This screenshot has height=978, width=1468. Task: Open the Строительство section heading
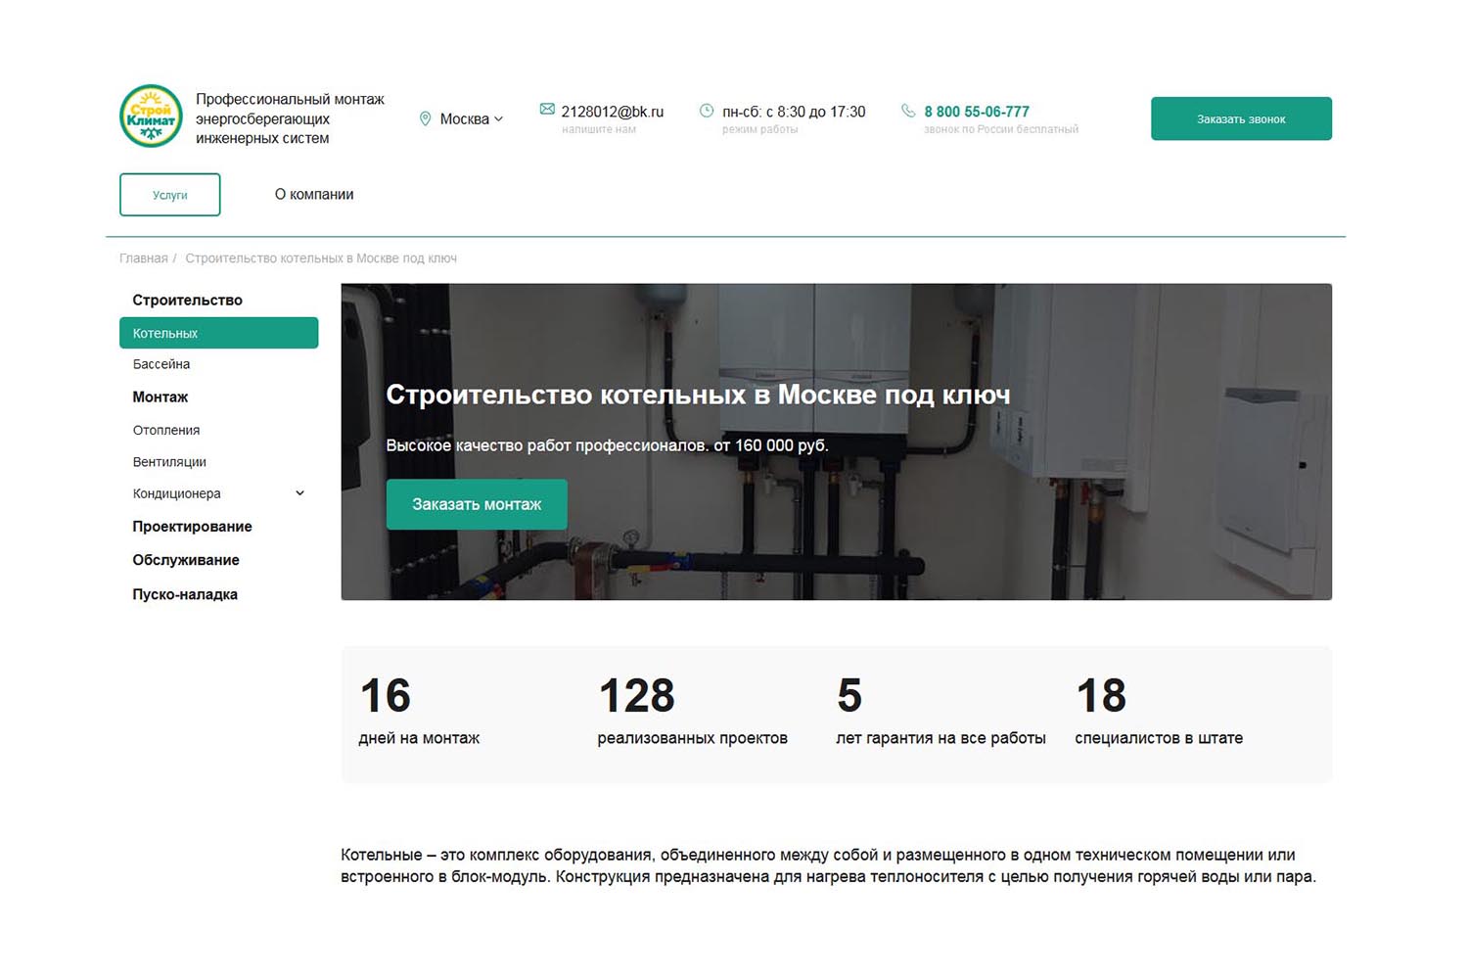[x=187, y=301]
